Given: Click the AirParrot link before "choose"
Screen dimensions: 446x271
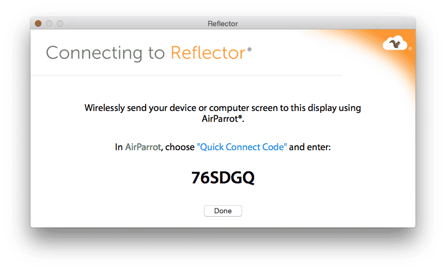Looking at the screenshot, I should pyautogui.click(x=143, y=147).
